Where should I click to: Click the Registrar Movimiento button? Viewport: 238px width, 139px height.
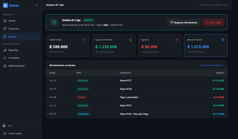point(184,22)
